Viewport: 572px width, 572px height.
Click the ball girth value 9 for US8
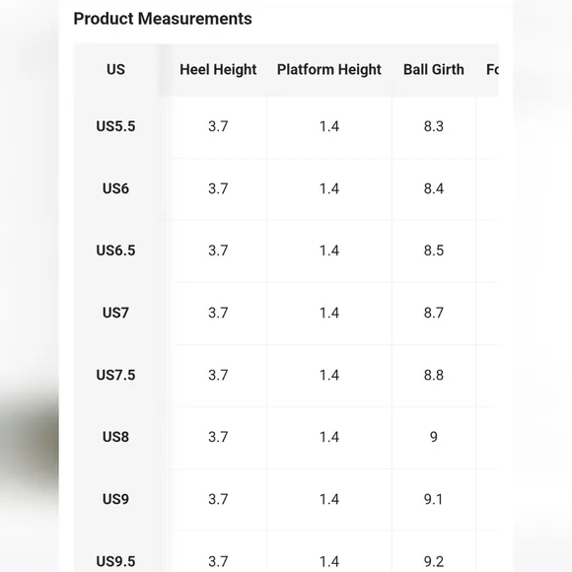[x=433, y=437]
